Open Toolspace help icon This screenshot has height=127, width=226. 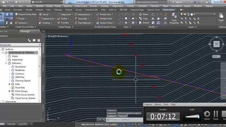[39, 41]
